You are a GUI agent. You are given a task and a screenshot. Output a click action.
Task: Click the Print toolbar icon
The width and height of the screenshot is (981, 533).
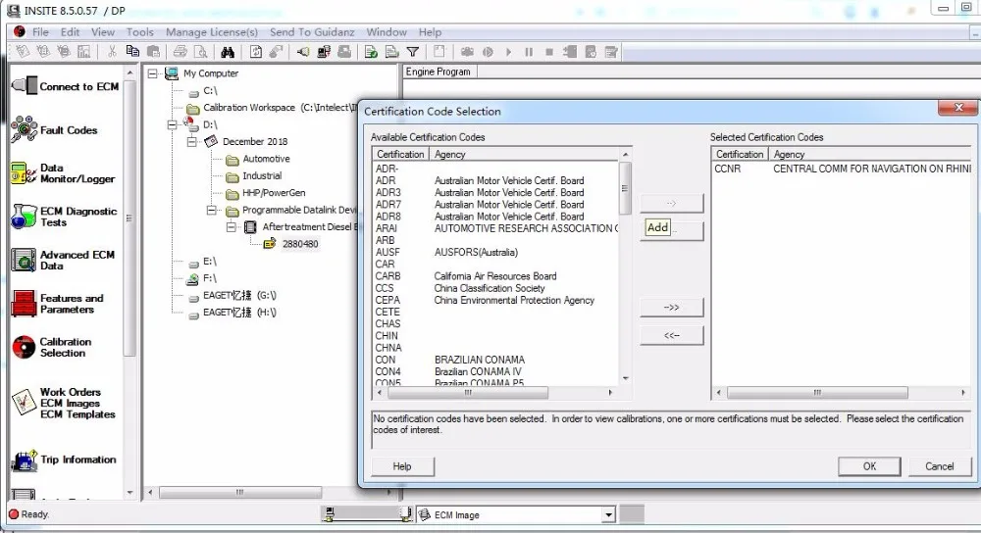[181, 52]
